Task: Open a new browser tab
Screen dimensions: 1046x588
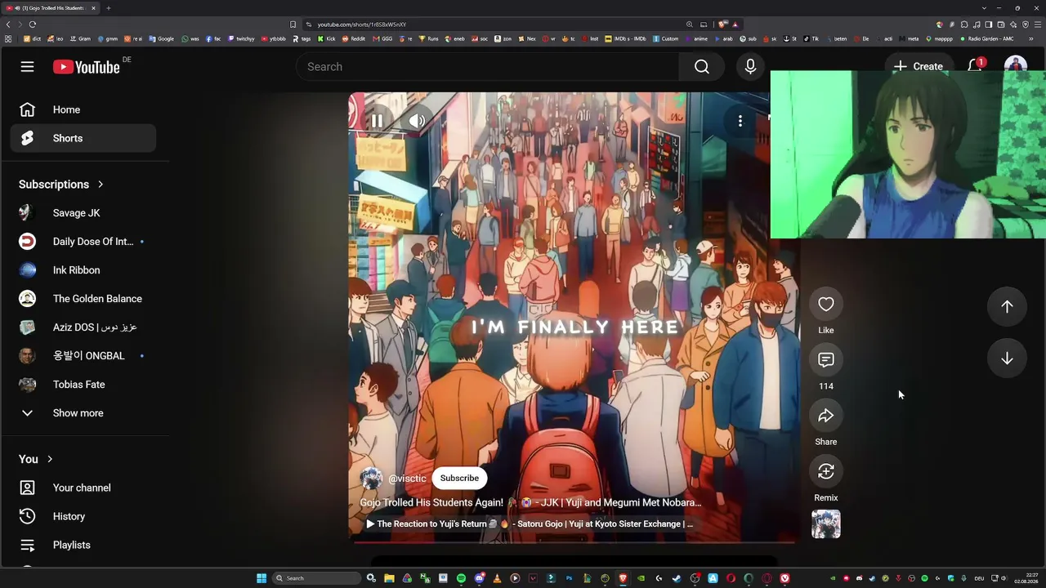Action: coord(108,8)
